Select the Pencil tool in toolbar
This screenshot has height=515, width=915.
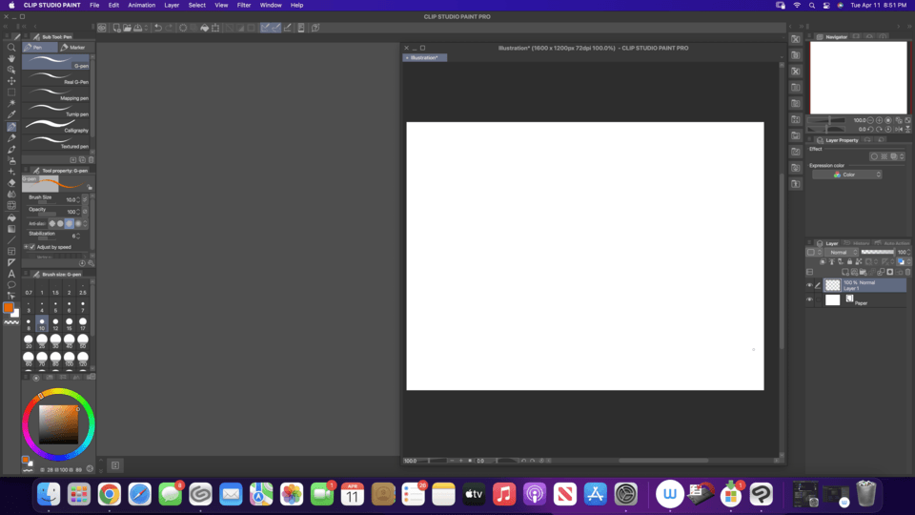11,137
